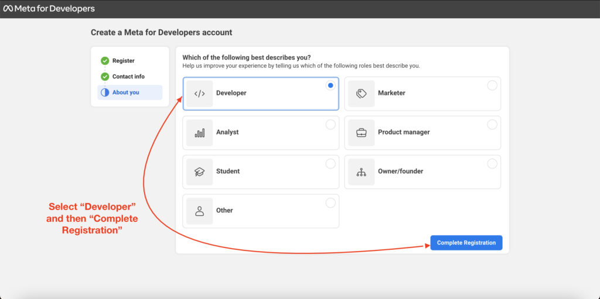Viewport: 600px width, 299px height.
Task: Click the Product manager briefcase icon
Action: point(361,133)
